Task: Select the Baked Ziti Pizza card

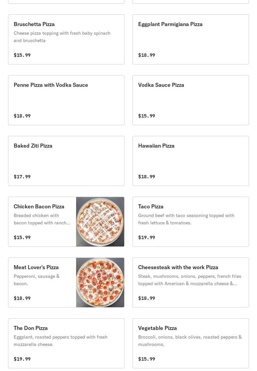Action: click(66, 161)
